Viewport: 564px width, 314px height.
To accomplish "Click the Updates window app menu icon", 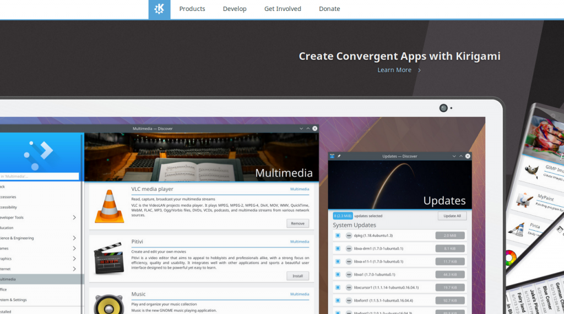I will 332,156.
